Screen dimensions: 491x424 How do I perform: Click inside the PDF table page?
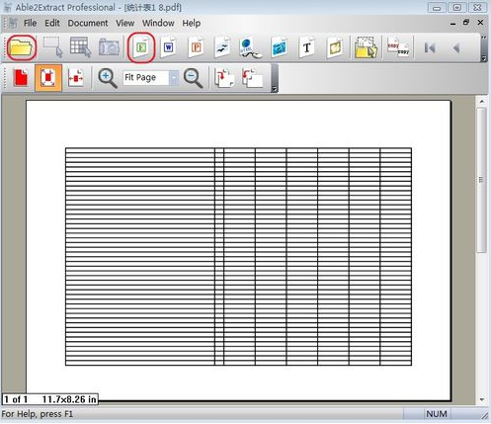click(238, 256)
